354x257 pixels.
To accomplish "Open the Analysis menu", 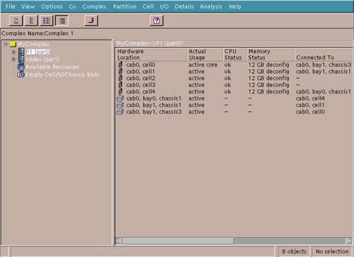I will [211, 6].
